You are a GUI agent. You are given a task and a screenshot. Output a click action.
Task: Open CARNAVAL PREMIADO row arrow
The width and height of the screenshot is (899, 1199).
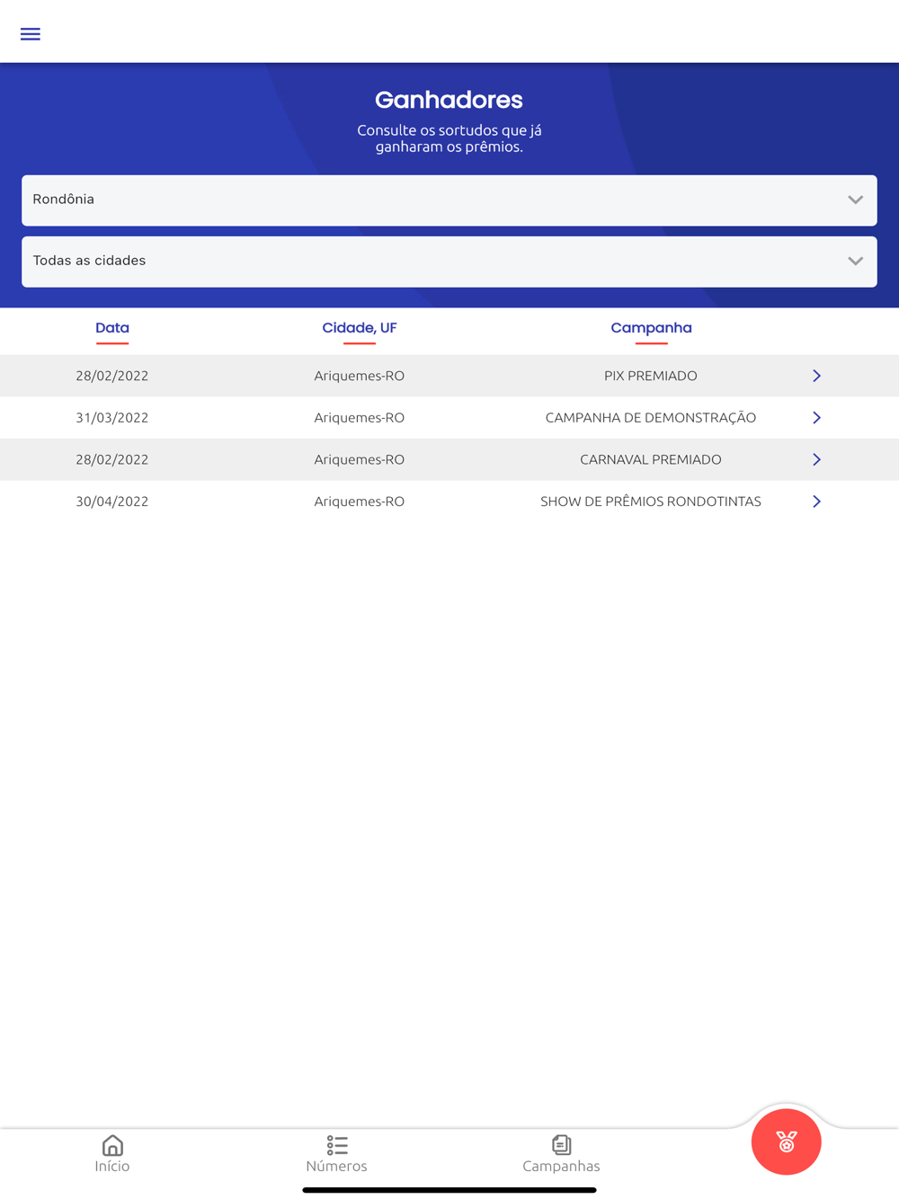(x=816, y=459)
